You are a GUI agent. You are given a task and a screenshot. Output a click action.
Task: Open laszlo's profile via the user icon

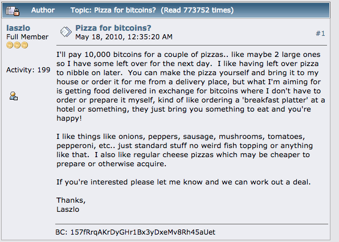pos(14,96)
